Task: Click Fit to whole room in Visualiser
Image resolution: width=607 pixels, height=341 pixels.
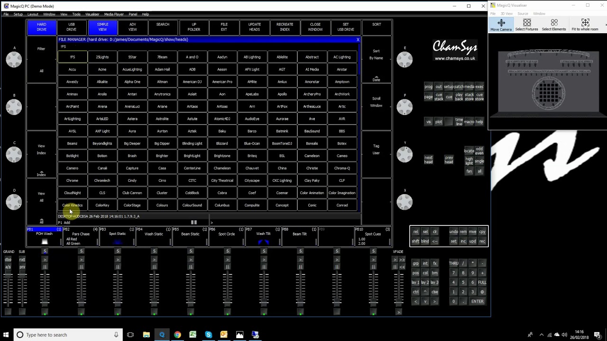Action: pyautogui.click(x=585, y=25)
